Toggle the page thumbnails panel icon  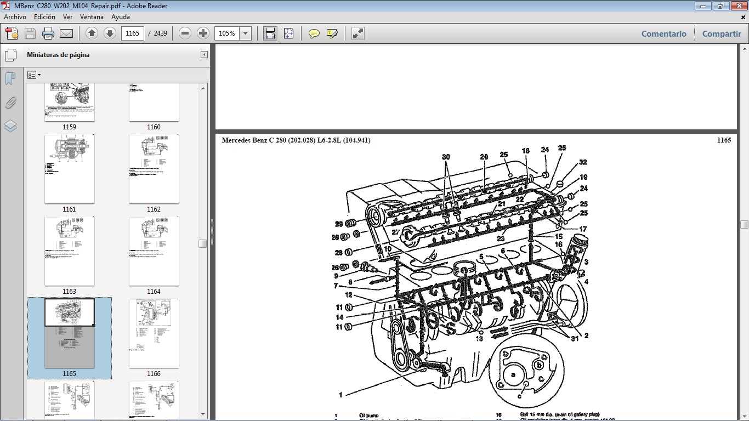[10, 55]
